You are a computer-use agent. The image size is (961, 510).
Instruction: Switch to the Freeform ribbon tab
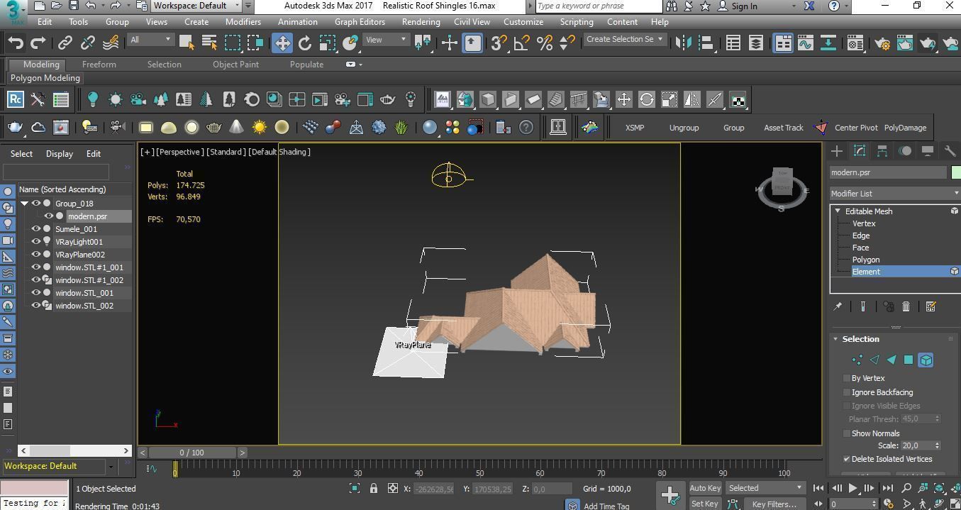[x=99, y=65]
